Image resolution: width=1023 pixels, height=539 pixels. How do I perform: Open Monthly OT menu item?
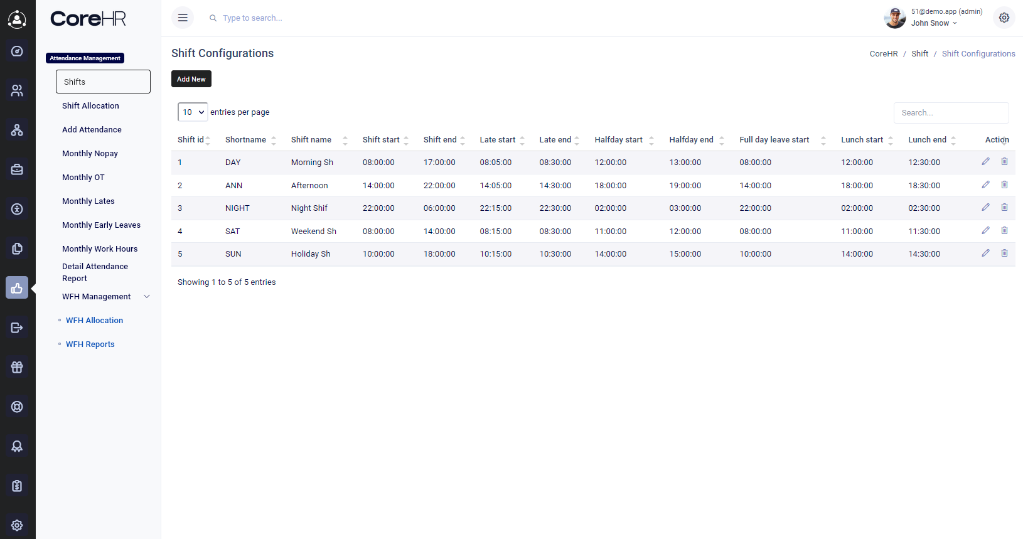click(x=83, y=178)
